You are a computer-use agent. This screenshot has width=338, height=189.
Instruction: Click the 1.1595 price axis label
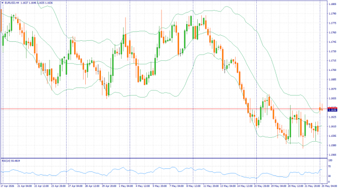pos(332,136)
